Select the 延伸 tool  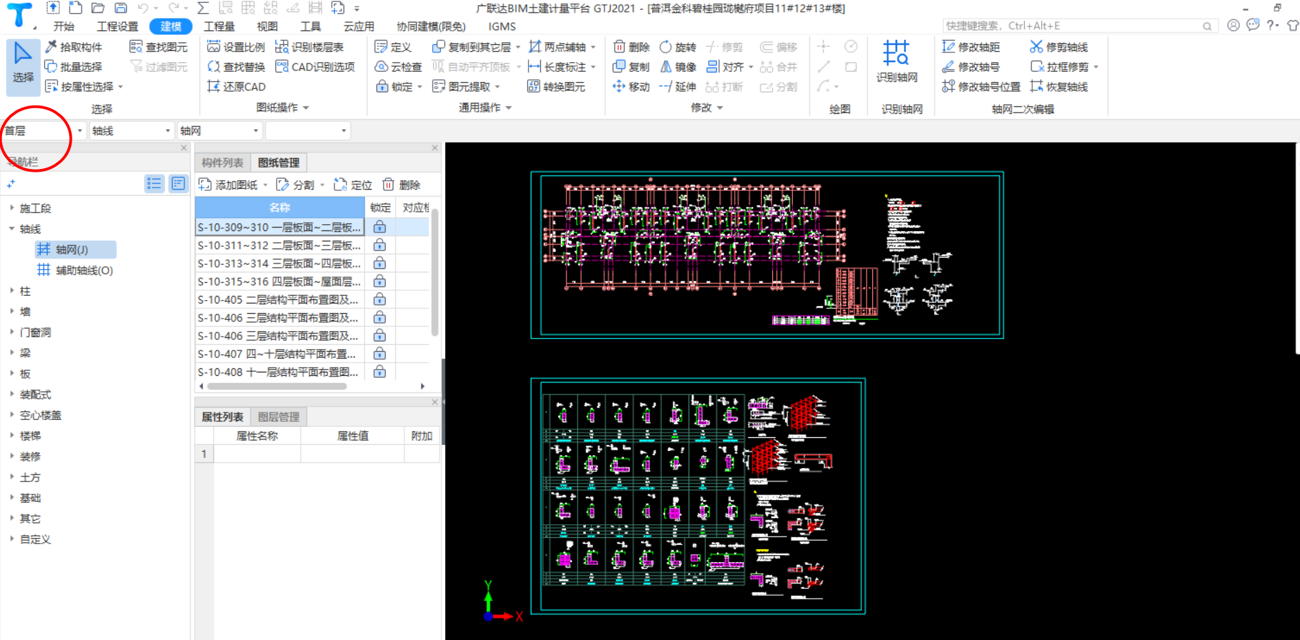pos(678,87)
